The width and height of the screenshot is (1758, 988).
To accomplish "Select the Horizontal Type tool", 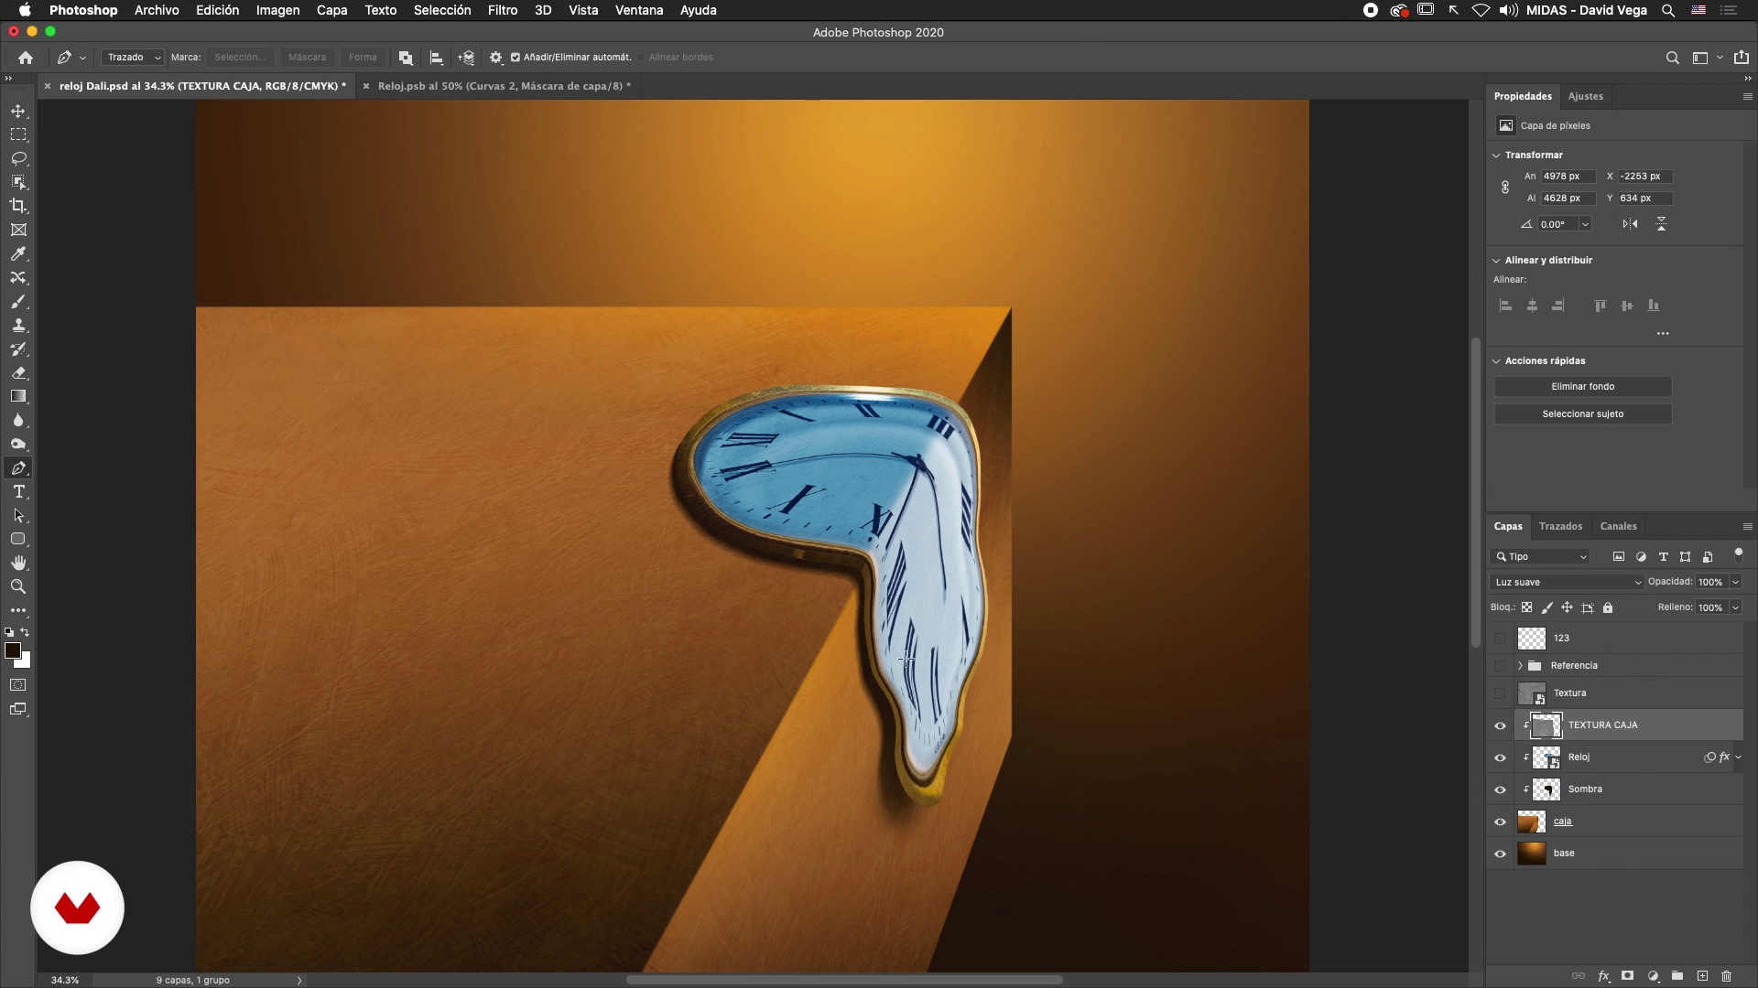I will (18, 492).
